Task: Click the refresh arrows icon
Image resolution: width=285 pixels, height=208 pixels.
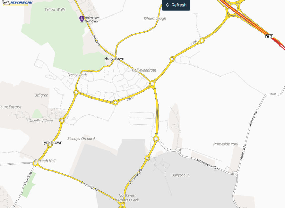Action: [167, 5]
